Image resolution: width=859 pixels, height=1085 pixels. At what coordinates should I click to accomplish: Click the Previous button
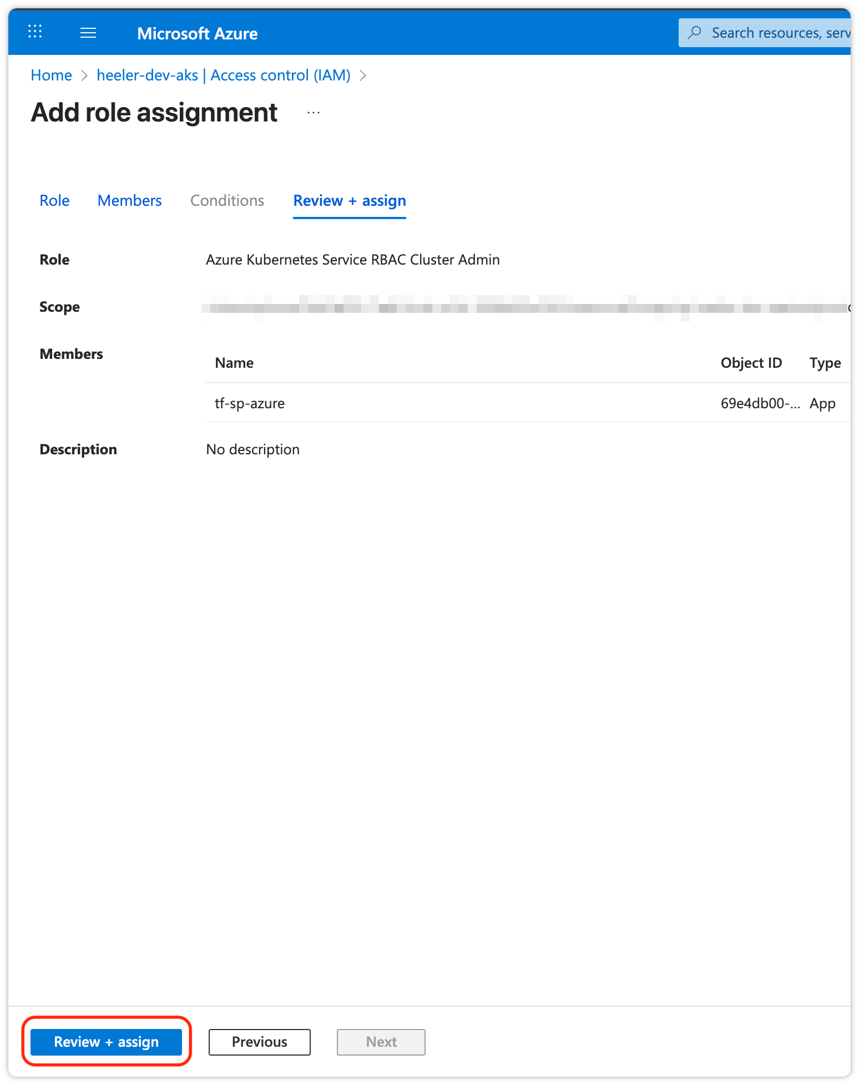[x=259, y=1042]
